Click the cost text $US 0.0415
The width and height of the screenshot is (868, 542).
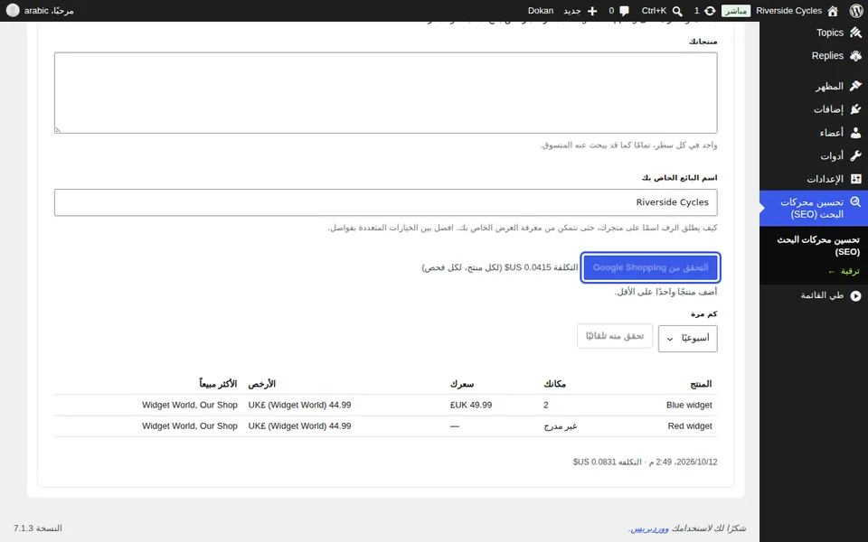[500, 267]
